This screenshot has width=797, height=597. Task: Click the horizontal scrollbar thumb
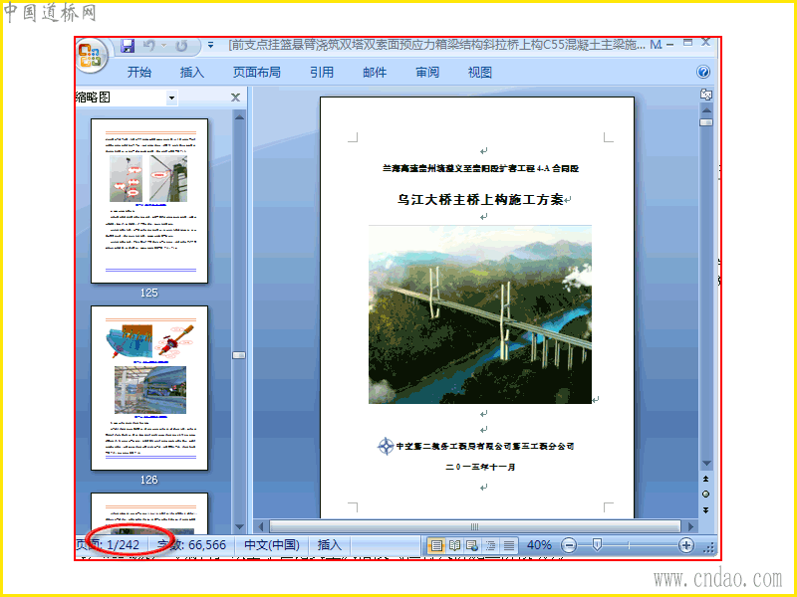[475, 526]
